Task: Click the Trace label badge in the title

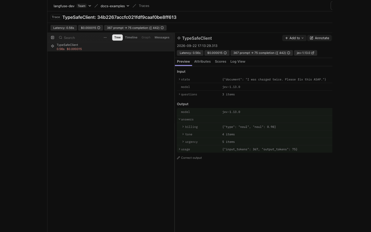Action: (x=56, y=17)
